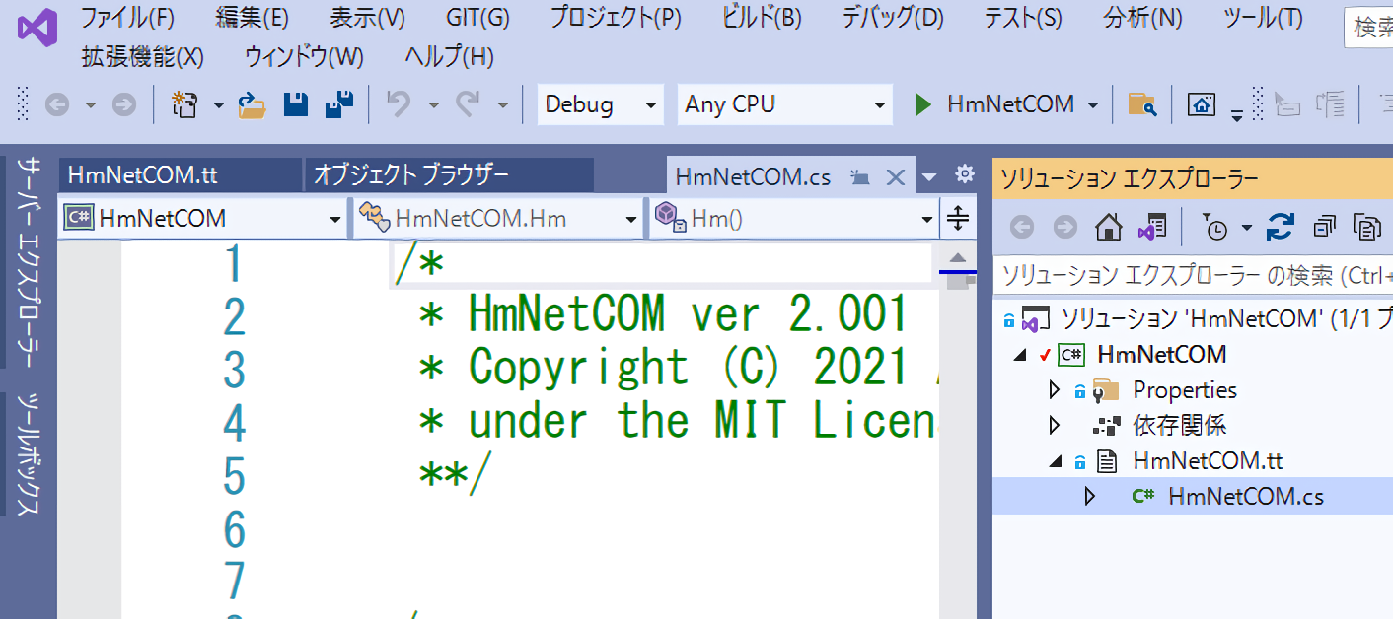Expand the 依存関係 node
This screenshot has width=1393, height=619.
(1055, 426)
